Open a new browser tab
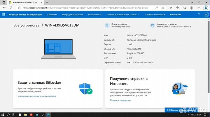Screen dimensions: 210x117 [x=47, y=2]
